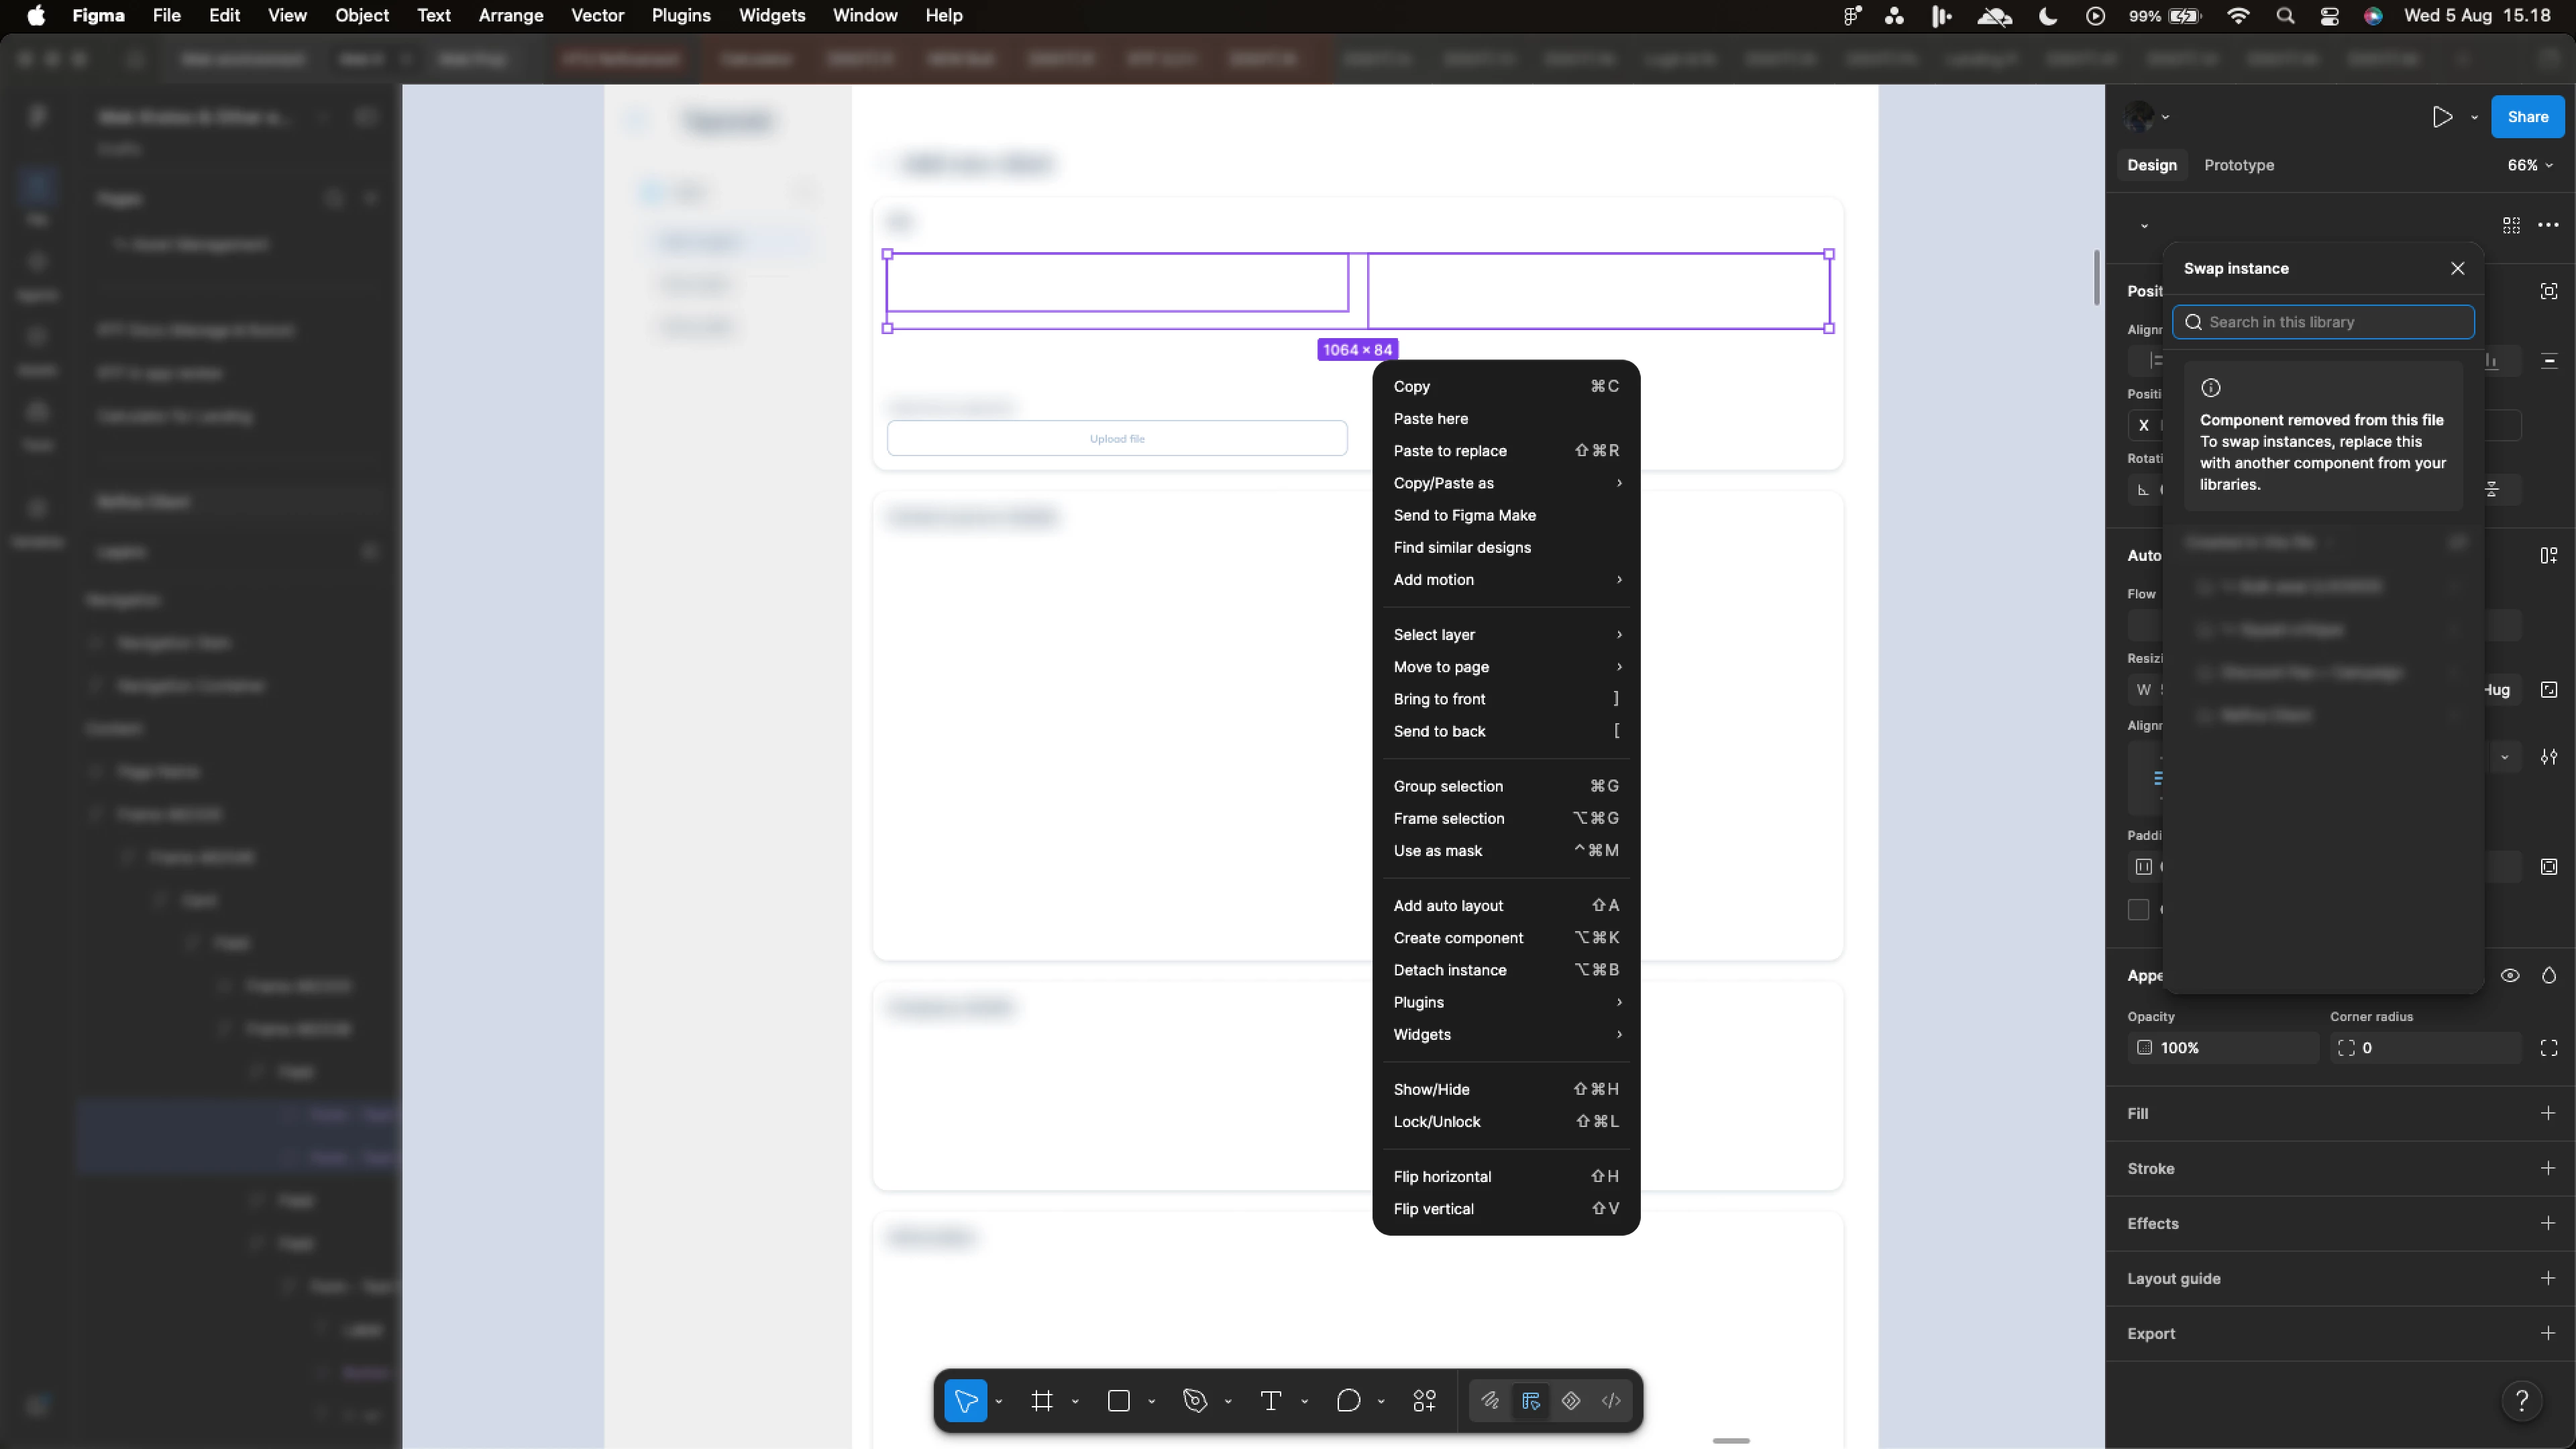Add an Effect with plus button
The height and width of the screenshot is (1449, 2576).
point(2548,1223)
